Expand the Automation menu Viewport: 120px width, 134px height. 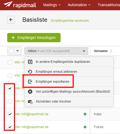click(x=79, y=5)
